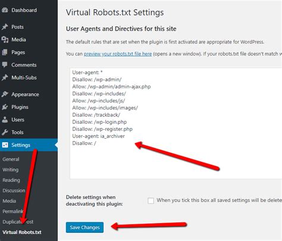This screenshot has width=282, height=241.
Task: Click 'User Agents and Directives for this site' heading
Action: (x=121, y=29)
